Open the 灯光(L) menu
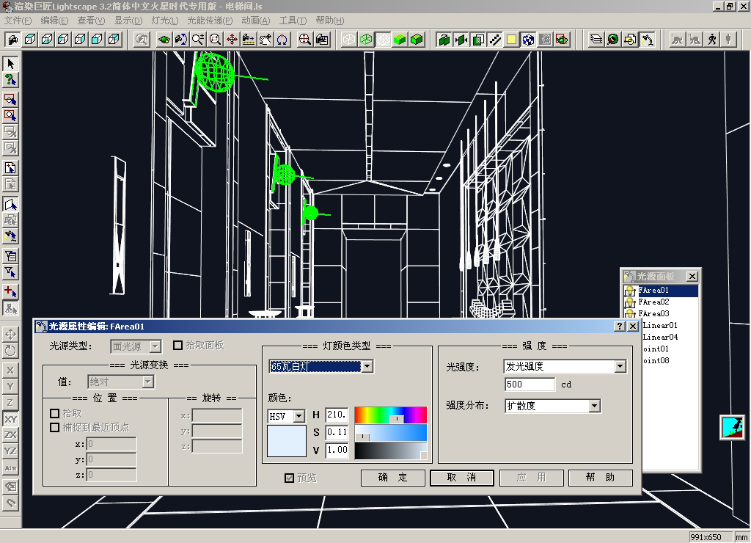This screenshot has height=543, width=751. click(x=165, y=21)
